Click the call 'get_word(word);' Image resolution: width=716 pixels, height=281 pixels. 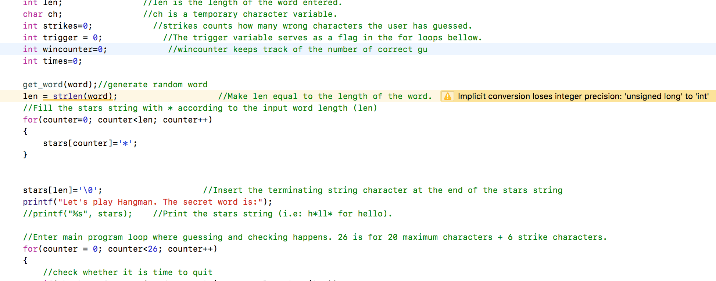[x=60, y=84]
